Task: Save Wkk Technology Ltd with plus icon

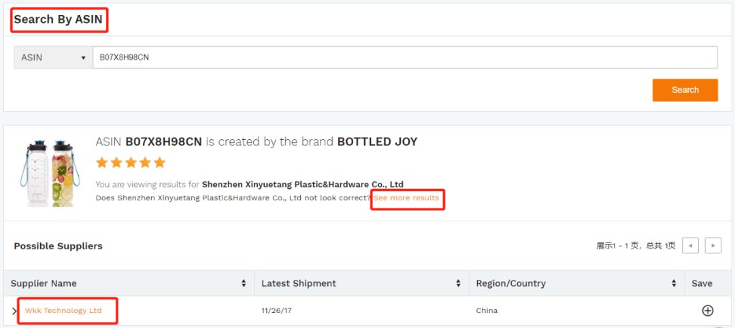Action: tap(708, 311)
